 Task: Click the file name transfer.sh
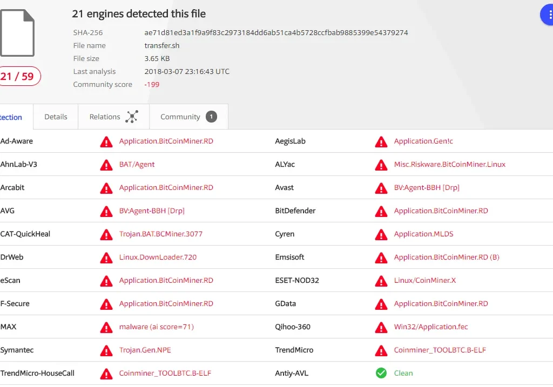(162, 45)
